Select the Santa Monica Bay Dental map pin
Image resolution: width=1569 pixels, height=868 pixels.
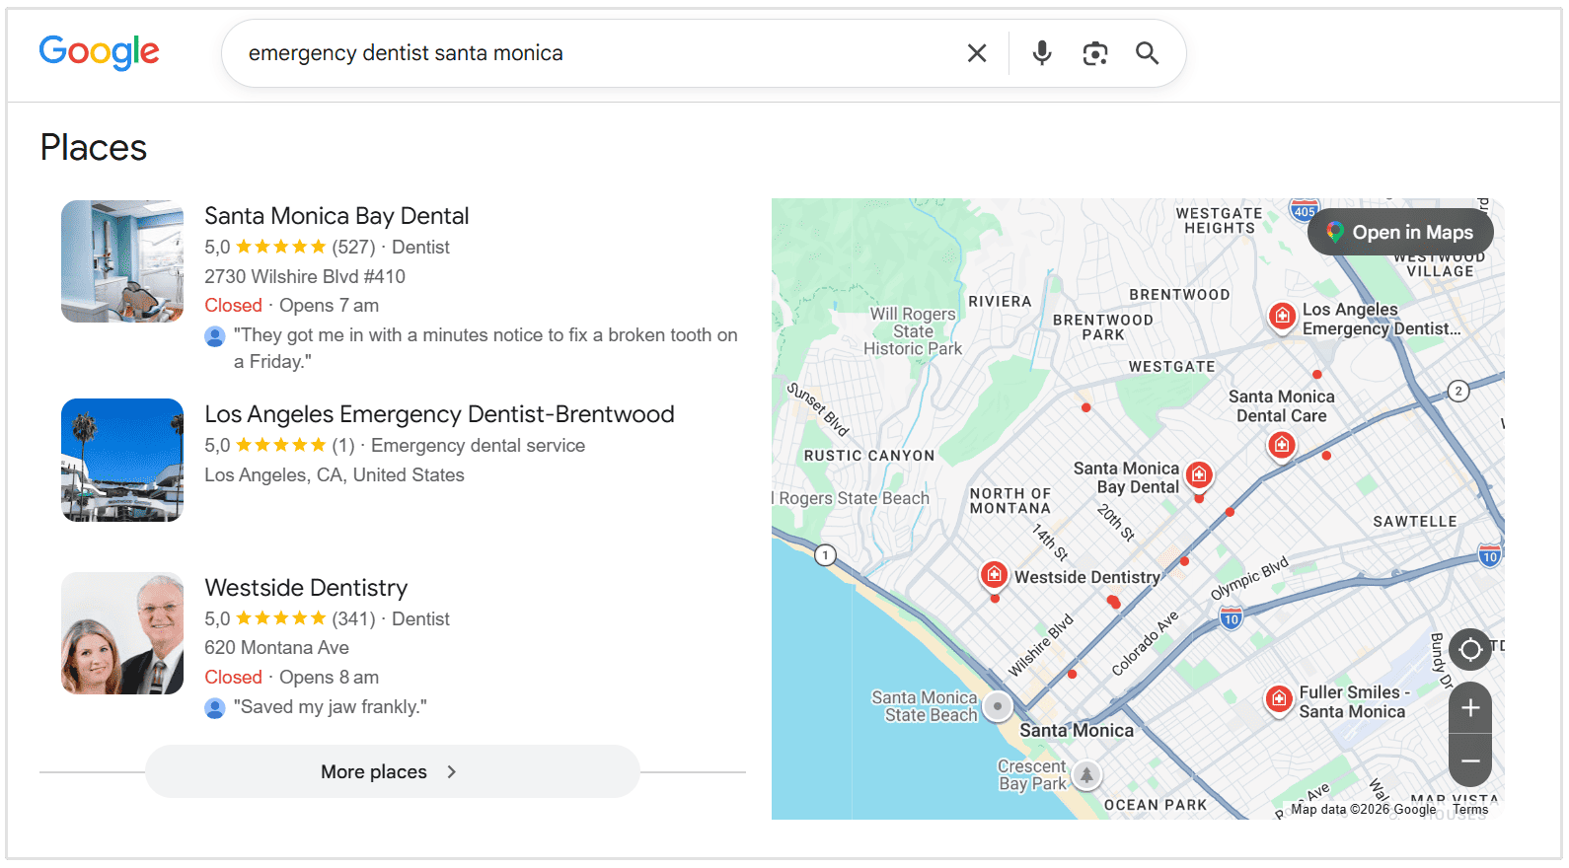pos(1199,476)
